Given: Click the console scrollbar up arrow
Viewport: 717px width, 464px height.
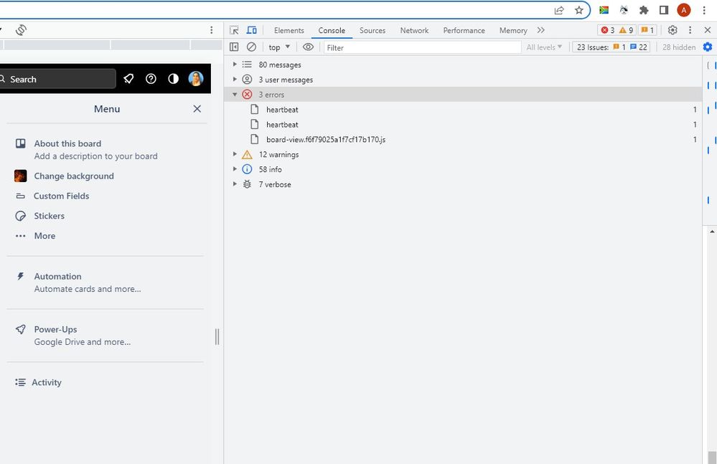Looking at the screenshot, I should [x=713, y=232].
